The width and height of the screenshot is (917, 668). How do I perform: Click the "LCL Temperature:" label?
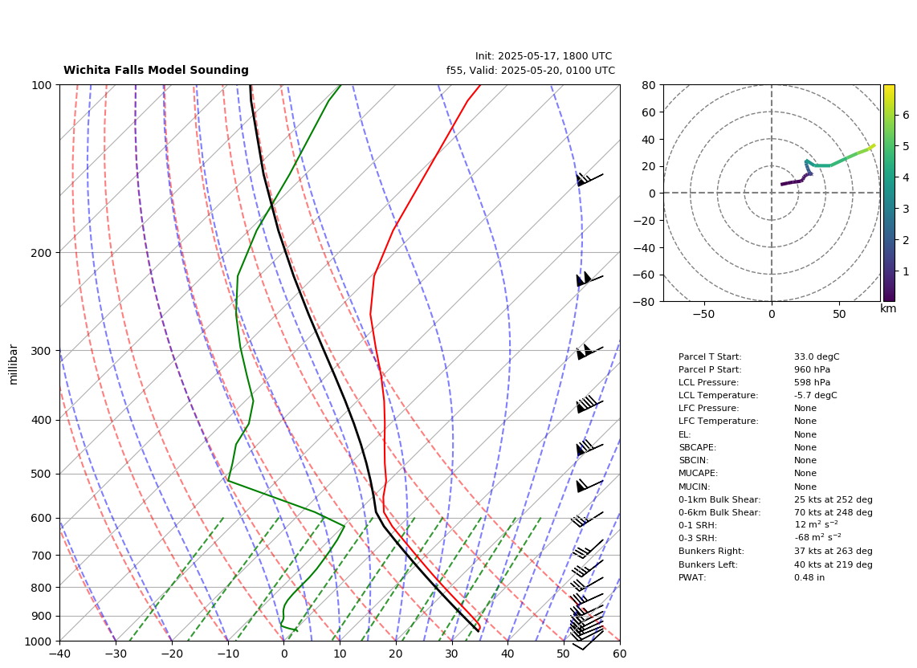(x=718, y=395)
